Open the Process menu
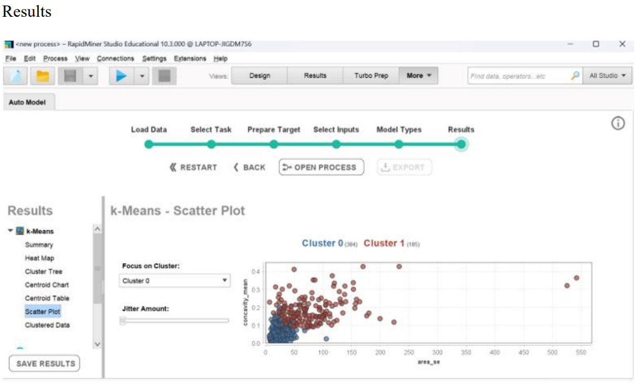The width and height of the screenshot is (636, 387). (55, 58)
